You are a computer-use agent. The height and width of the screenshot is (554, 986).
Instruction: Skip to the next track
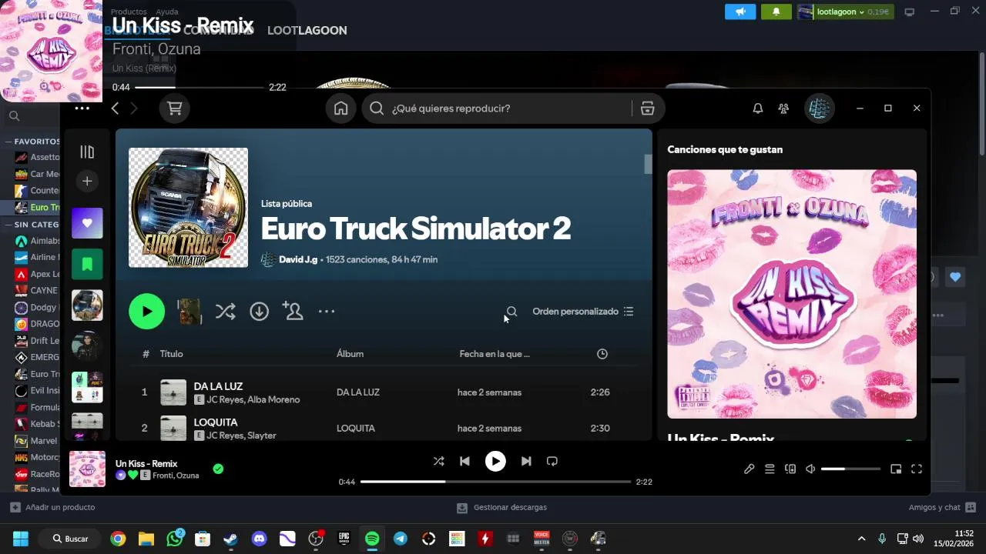[x=525, y=461]
